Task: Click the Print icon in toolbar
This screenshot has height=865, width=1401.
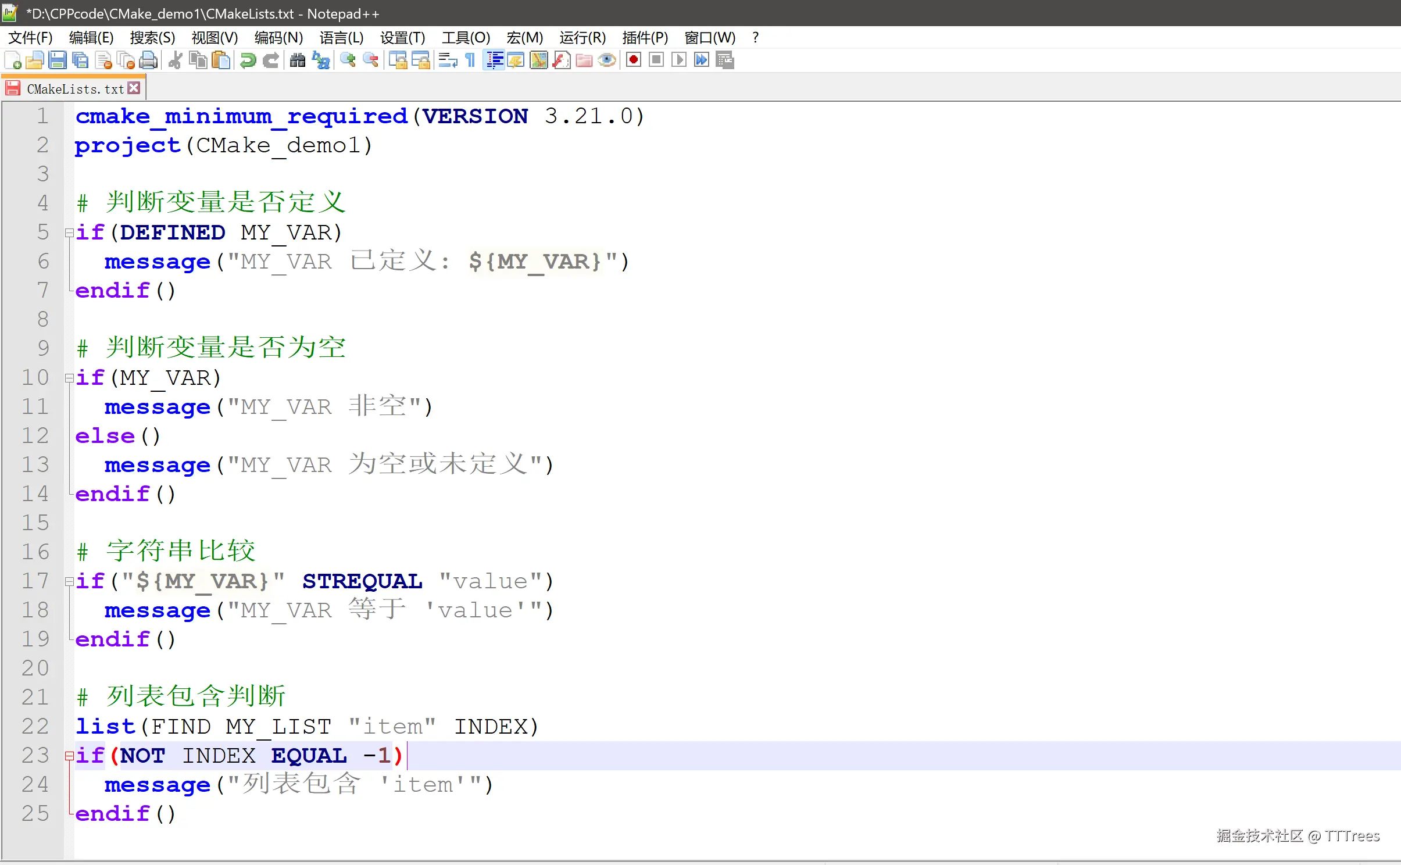Action: [x=149, y=60]
